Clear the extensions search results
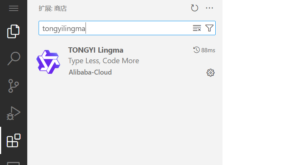Viewport: 308px width, 165px height. [x=197, y=28]
